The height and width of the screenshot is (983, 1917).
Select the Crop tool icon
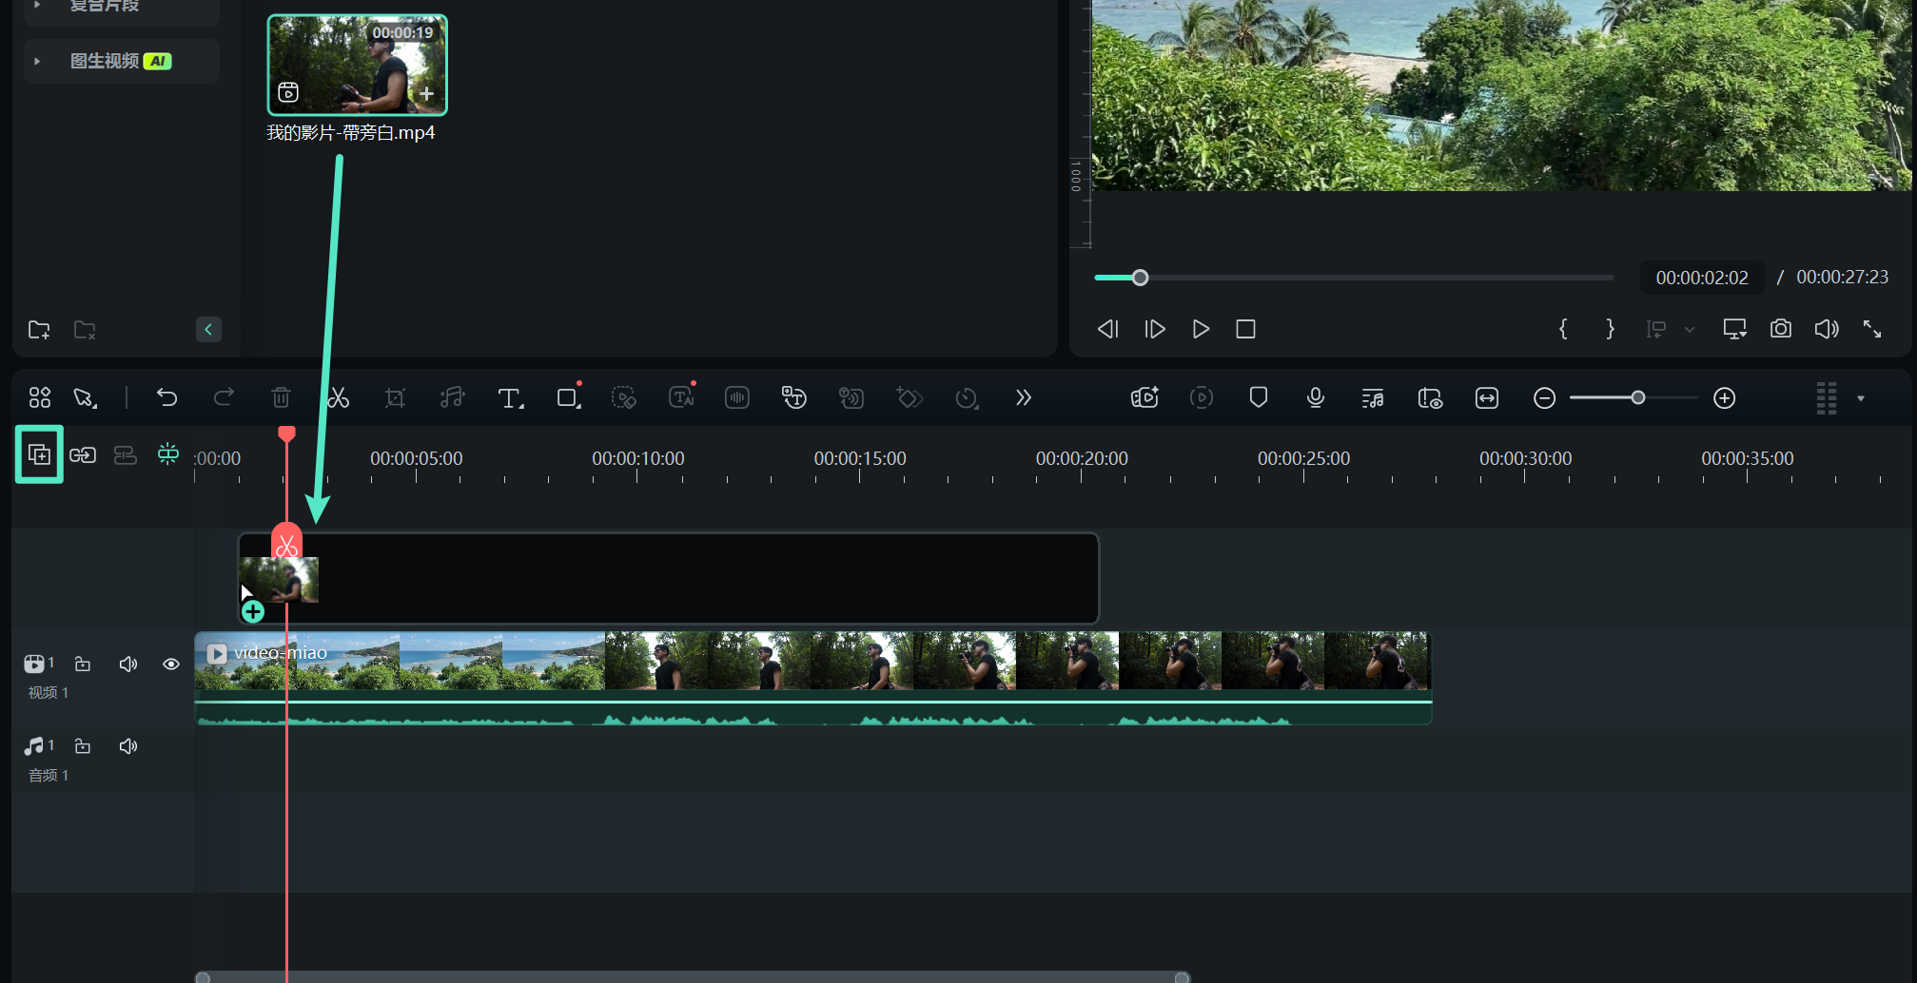tap(395, 397)
